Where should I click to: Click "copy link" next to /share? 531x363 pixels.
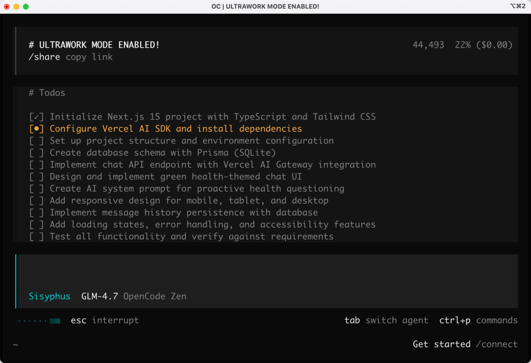pyautogui.click(x=89, y=57)
